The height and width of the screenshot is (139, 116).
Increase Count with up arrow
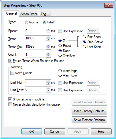pos(48,53)
